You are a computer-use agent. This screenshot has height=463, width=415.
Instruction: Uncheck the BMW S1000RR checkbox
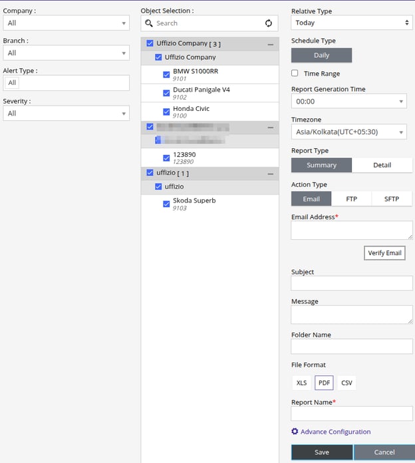coord(166,74)
